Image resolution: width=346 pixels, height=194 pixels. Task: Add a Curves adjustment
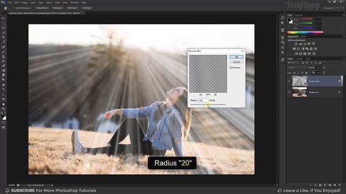click(305, 44)
